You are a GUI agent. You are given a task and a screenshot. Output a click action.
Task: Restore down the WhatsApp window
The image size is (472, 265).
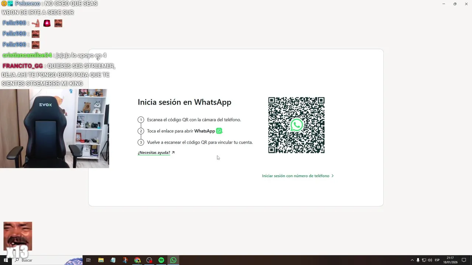pyautogui.click(x=455, y=4)
